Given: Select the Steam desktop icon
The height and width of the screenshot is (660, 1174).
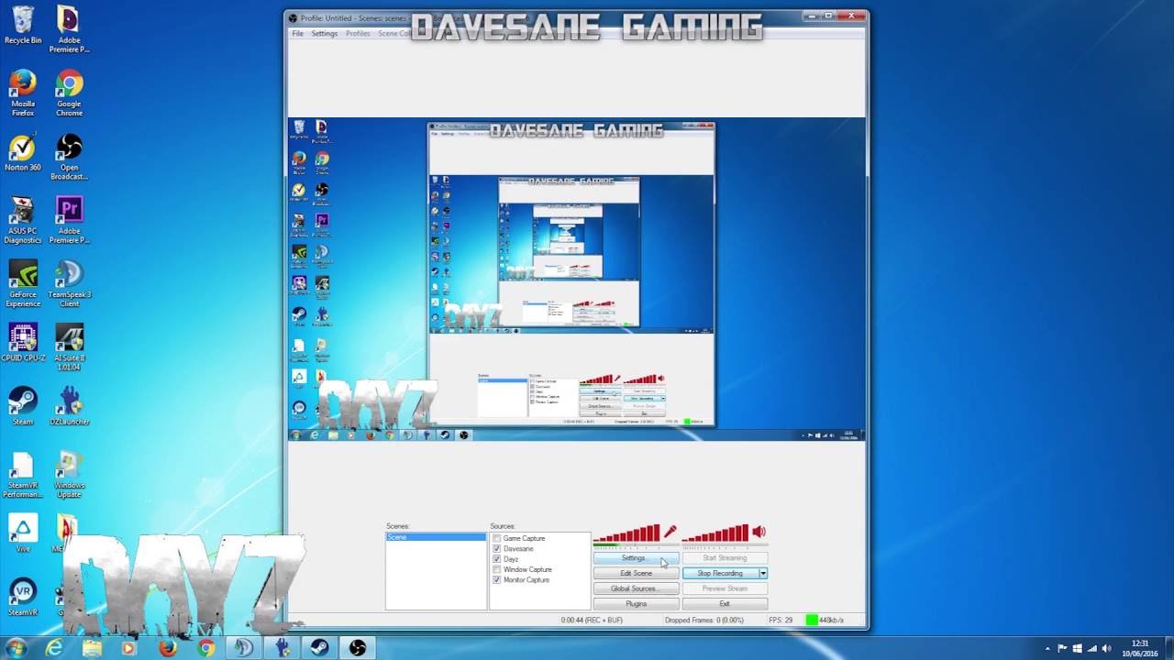Looking at the screenshot, I should pyautogui.click(x=23, y=406).
